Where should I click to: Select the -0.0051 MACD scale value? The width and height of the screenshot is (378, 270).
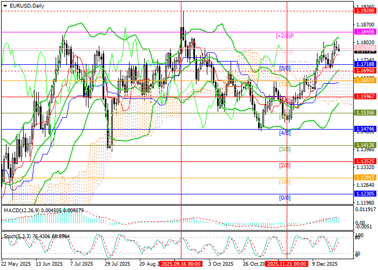pyautogui.click(x=363, y=227)
